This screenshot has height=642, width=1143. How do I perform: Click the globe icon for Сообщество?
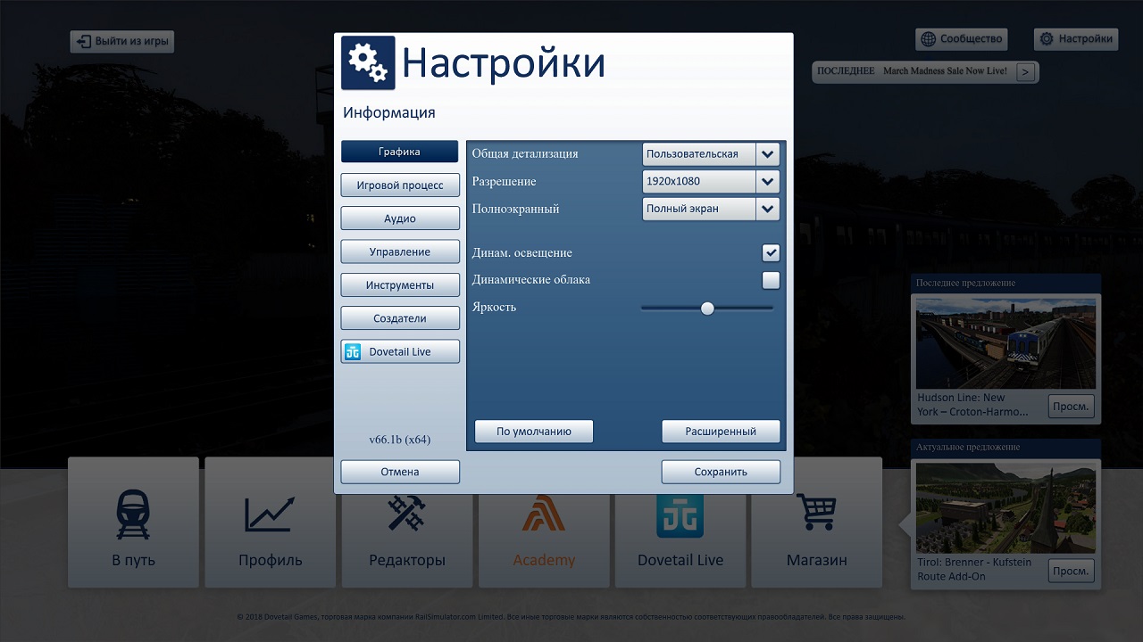pos(929,39)
